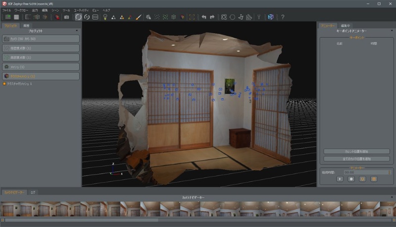Switch to the ログ tab
The image size is (396, 227).
(33, 192)
